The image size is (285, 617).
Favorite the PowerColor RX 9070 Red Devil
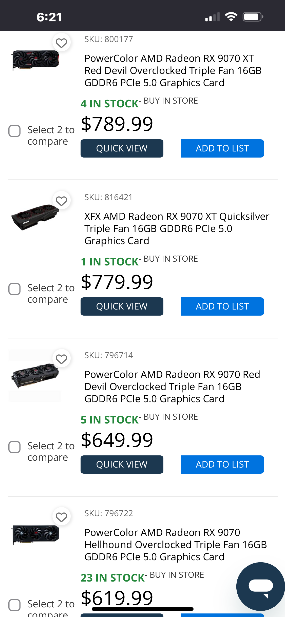61,359
